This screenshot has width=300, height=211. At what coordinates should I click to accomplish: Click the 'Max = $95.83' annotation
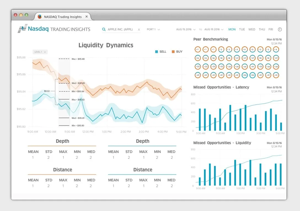(x=78, y=100)
